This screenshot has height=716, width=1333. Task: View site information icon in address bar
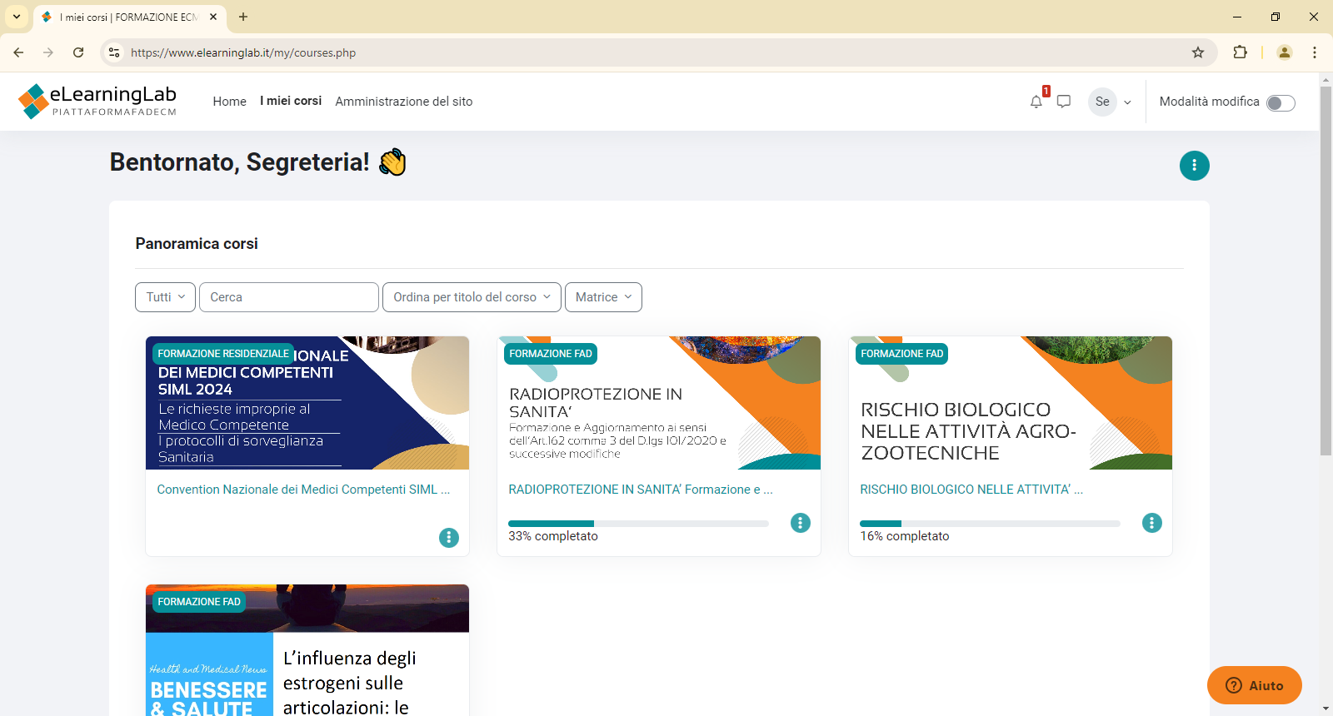114,52
